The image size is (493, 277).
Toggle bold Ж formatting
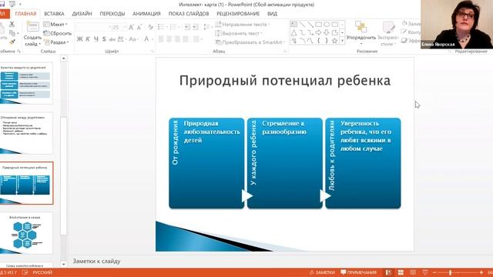79,39
